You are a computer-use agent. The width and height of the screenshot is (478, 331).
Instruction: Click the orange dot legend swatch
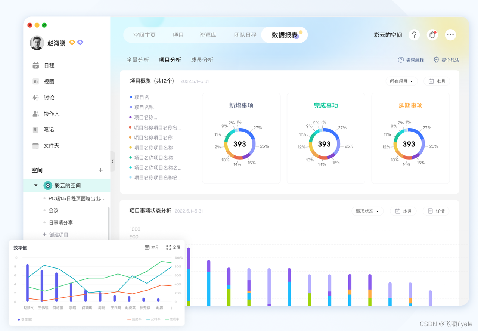tap(131, 137)
